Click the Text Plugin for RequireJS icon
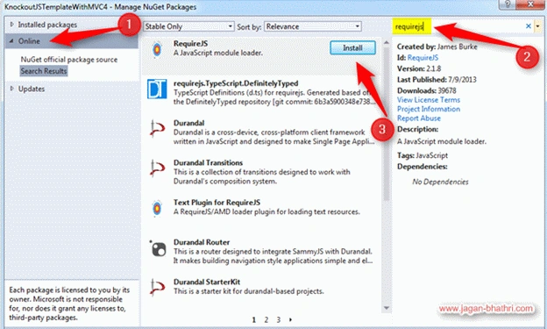 click(x=157, y=209)
